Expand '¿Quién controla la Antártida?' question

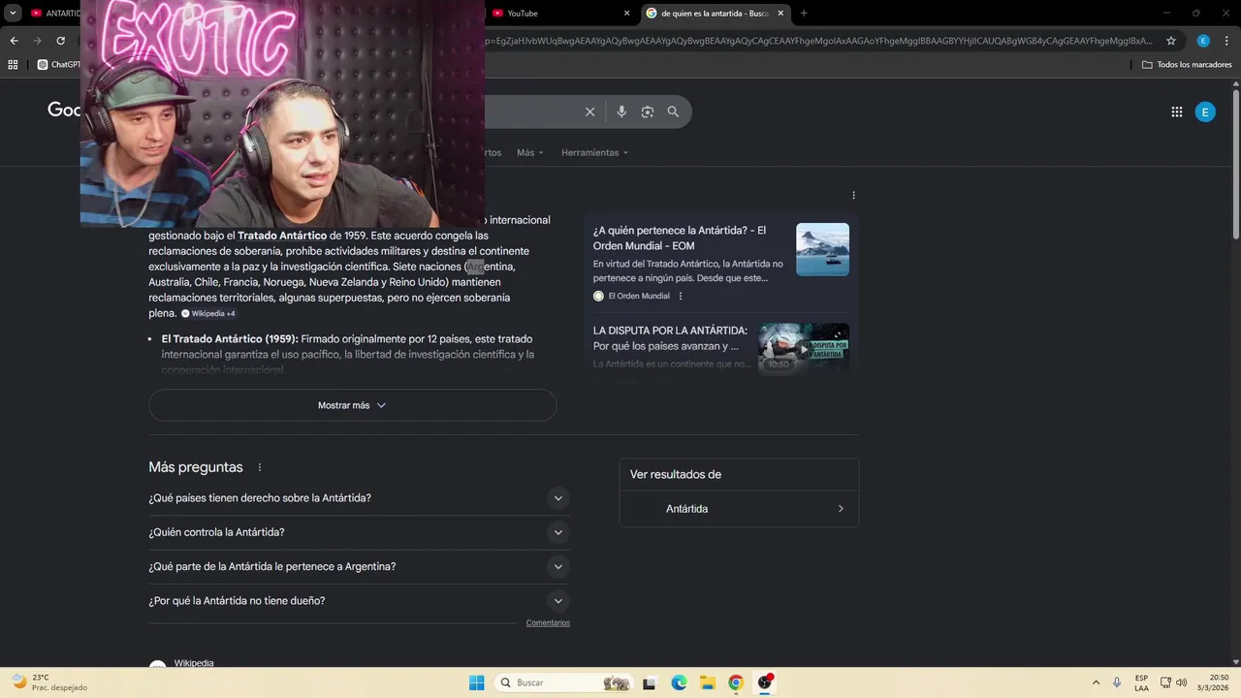(359, 532)
